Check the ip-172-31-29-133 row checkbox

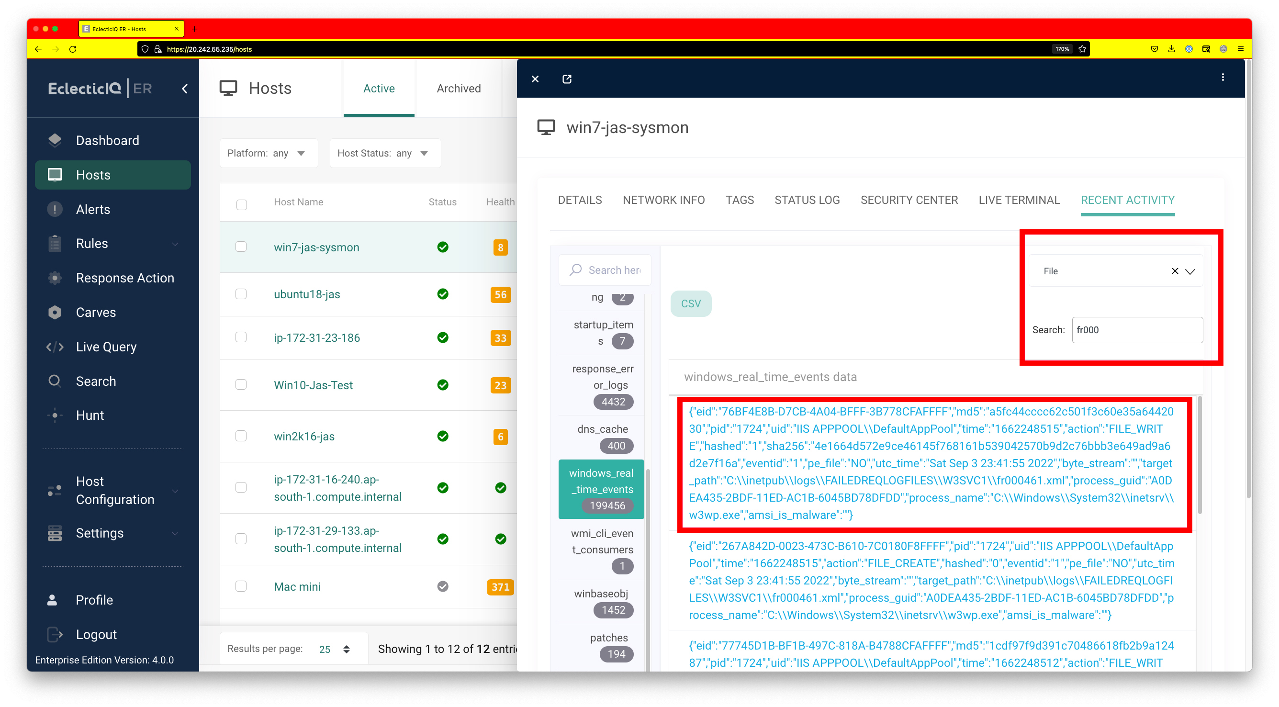coord(241,539)
